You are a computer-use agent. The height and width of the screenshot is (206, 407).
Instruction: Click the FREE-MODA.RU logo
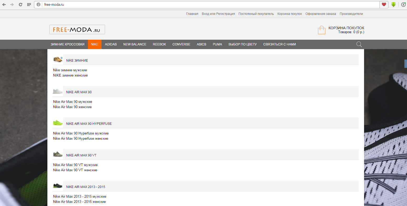[77, 30]
